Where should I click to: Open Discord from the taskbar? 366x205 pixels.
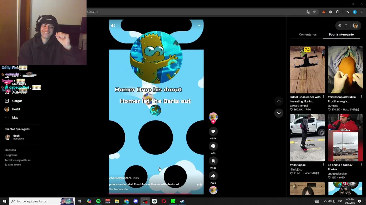(x=136, y=201)
